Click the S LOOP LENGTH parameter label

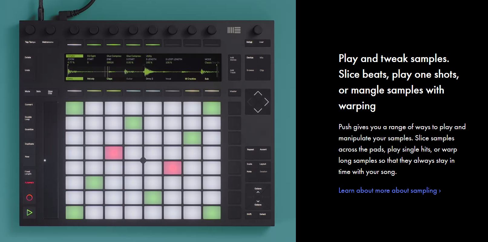click(174, 59)
